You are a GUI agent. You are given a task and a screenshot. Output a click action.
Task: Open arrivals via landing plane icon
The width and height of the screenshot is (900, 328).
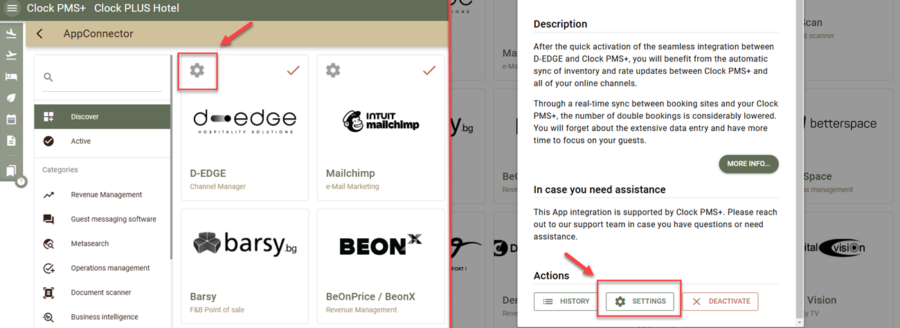pyautogui.click(x=10, y=34)
